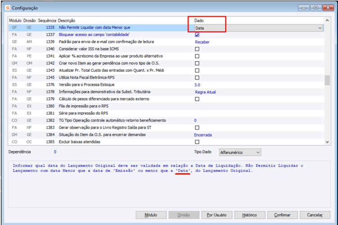Expand the Tipo Dado Alfanumérico combo box
The image size is (338, 225).
pyautogui.click(x=240, y=153)
